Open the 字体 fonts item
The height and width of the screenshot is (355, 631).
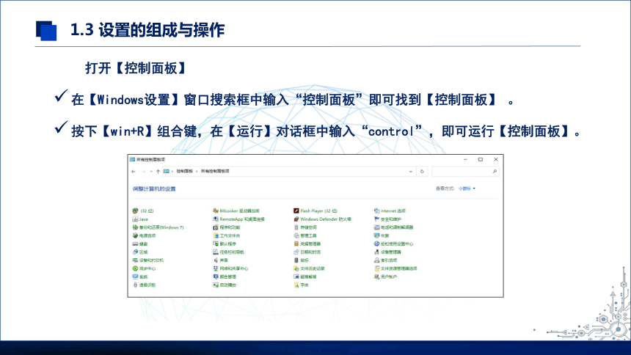point(301,285)
